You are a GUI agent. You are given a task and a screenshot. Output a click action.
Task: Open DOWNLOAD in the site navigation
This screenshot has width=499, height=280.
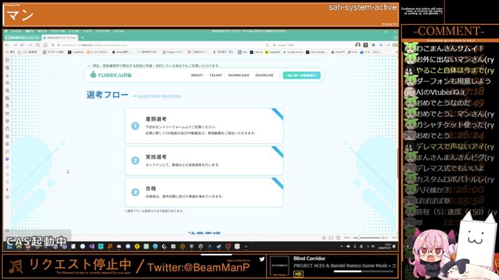click(239, 75)
